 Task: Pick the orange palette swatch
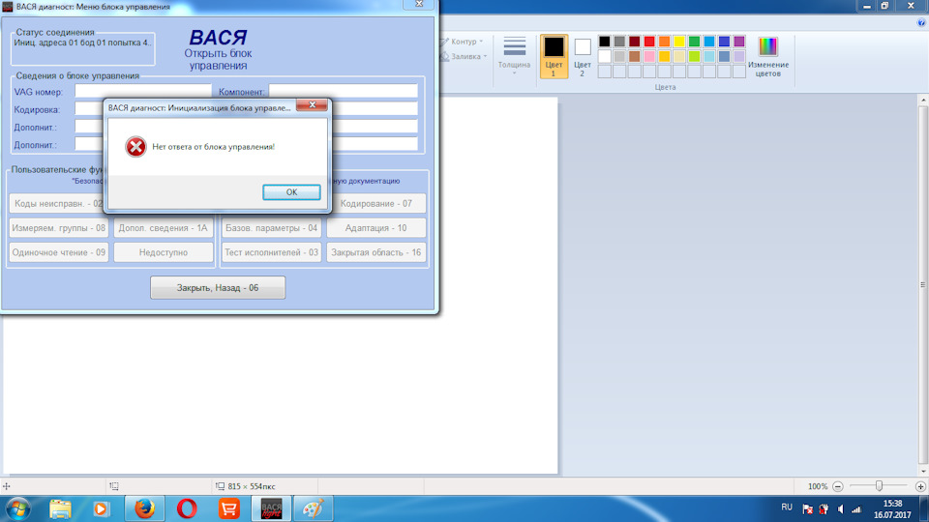(664, 42)
